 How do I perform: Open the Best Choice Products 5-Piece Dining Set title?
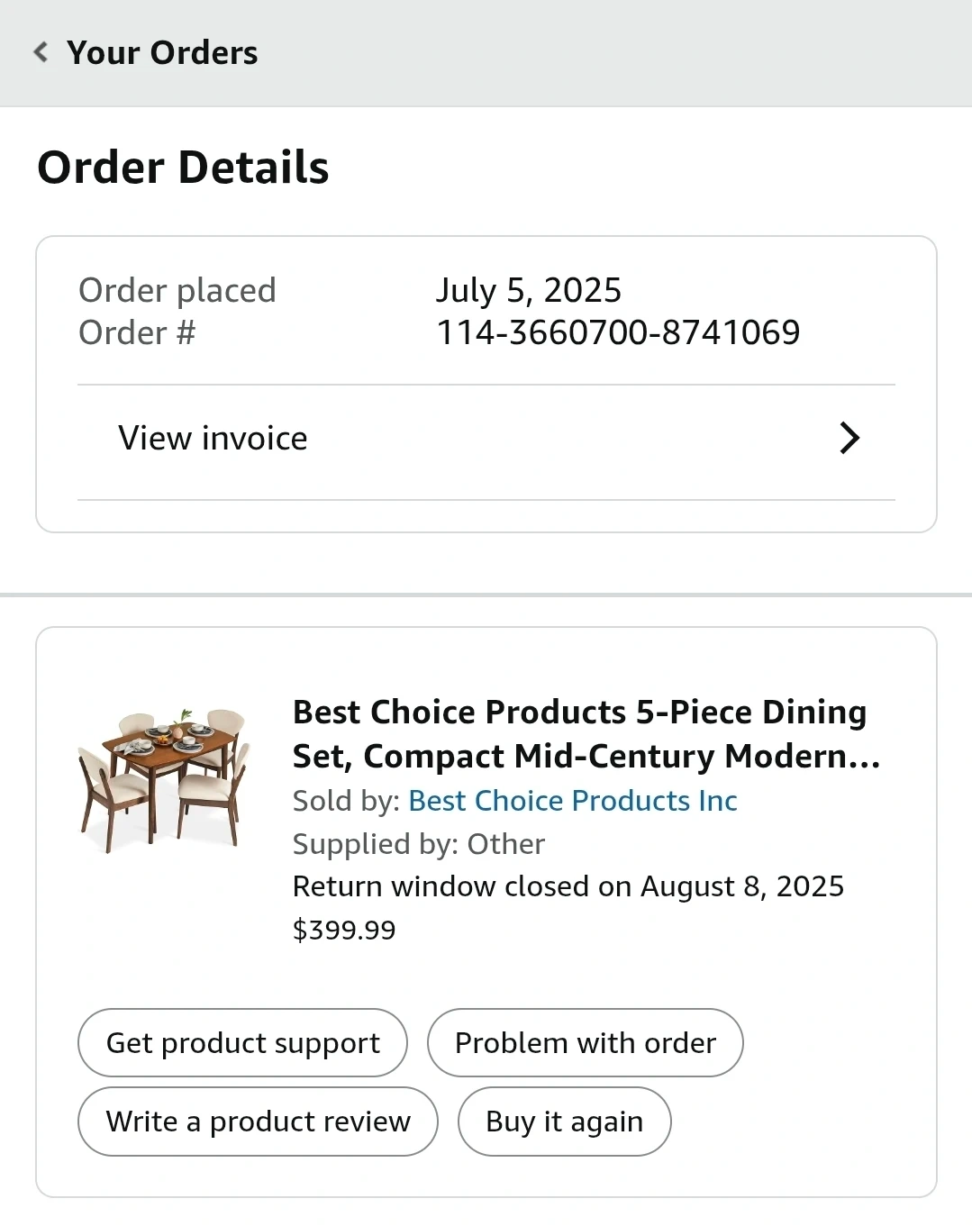pyautogui.click(x=586, y=733)
